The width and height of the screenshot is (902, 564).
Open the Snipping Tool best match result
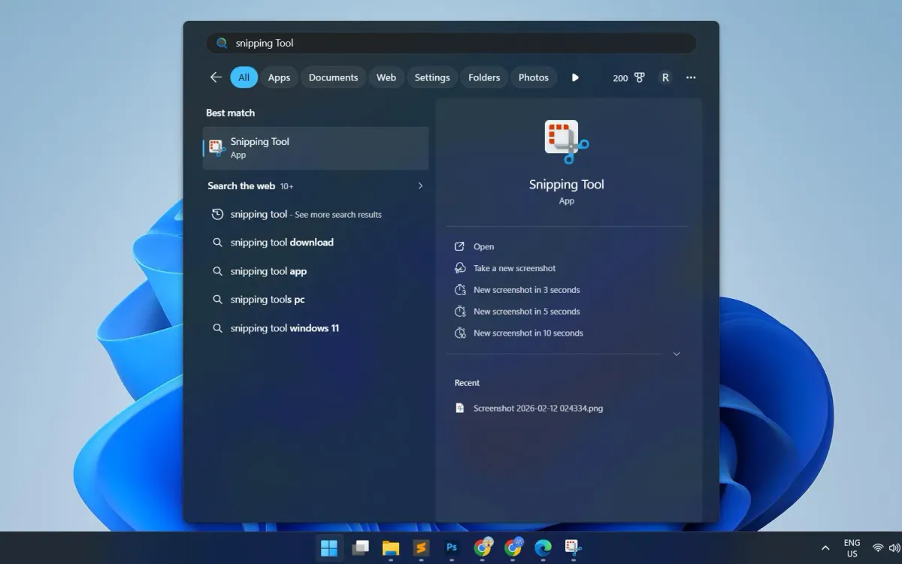tap(316, 148)
